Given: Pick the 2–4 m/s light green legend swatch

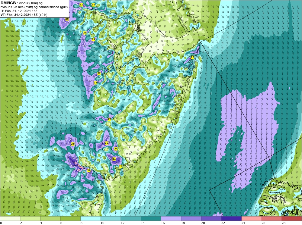Looking at the screenshot, I should point(30,218).
